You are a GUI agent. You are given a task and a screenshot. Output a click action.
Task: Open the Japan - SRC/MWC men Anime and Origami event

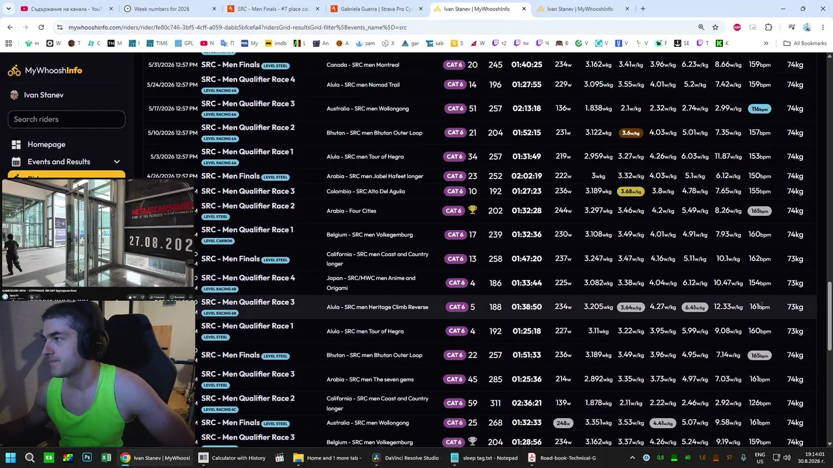(371, 282)
